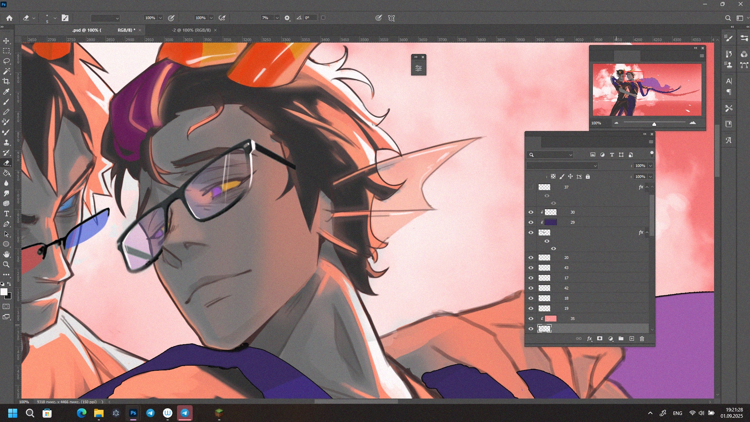The width and height of the screenshot is (750, 422).
Task: Open the layer filter type dropdown
Action: [x=551, y=155]
